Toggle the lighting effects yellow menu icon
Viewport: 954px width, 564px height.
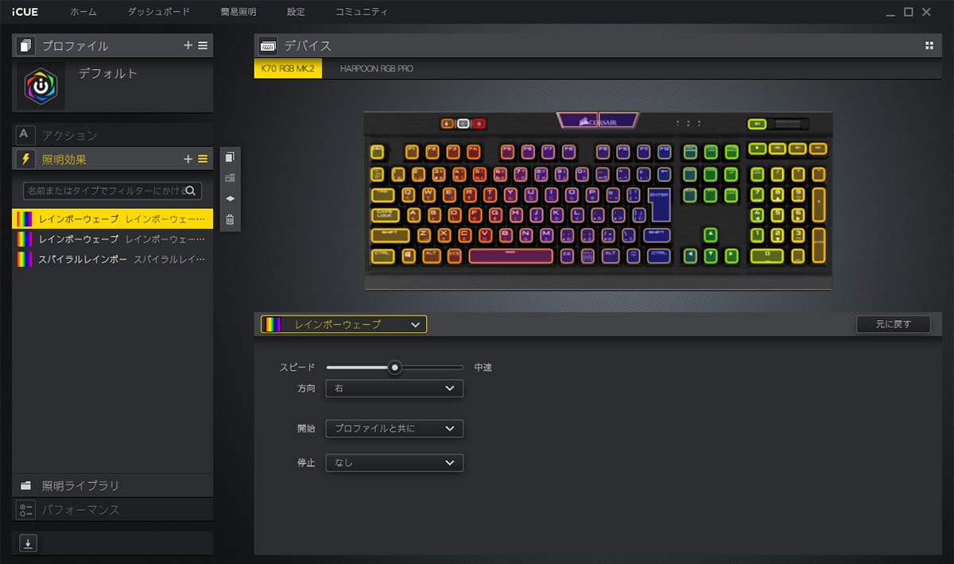[203, 159]
